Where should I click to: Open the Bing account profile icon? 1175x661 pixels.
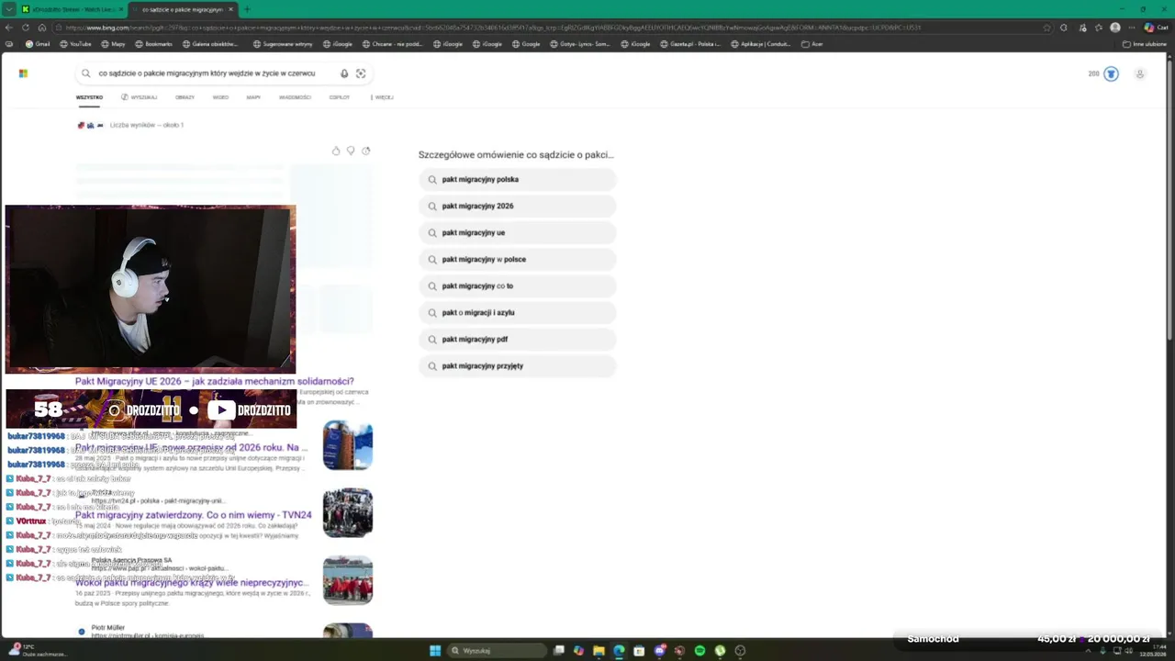click(x=1139, y=73)
